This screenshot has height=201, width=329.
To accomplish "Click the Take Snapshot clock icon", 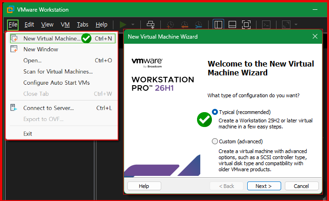I will click(x=170, y=25).
